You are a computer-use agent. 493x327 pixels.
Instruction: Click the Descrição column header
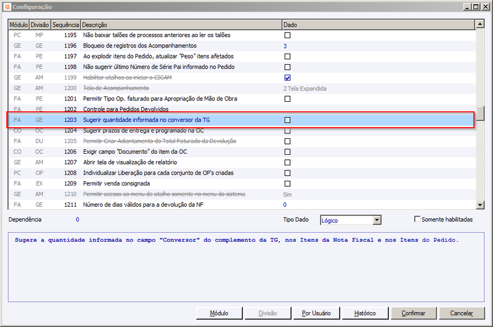click(x=181, y=25)
